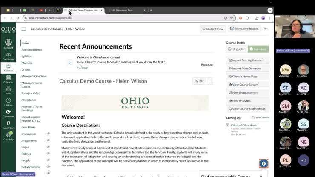Screen dimensions: 315x177
Task: Select the instructor webcam video thumbnail
Action: tap(295, 27)
